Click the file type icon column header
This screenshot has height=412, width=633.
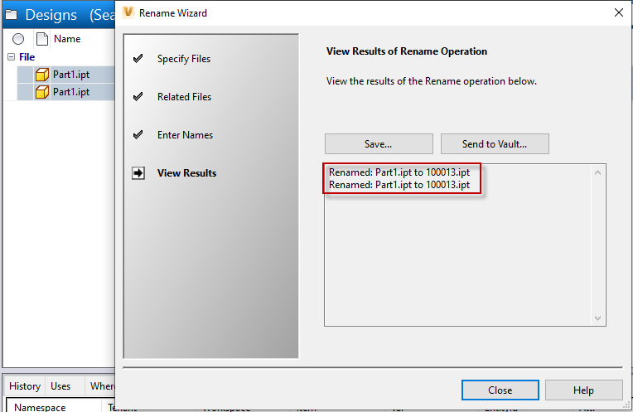pyautogui.click(x=41, y=39)
